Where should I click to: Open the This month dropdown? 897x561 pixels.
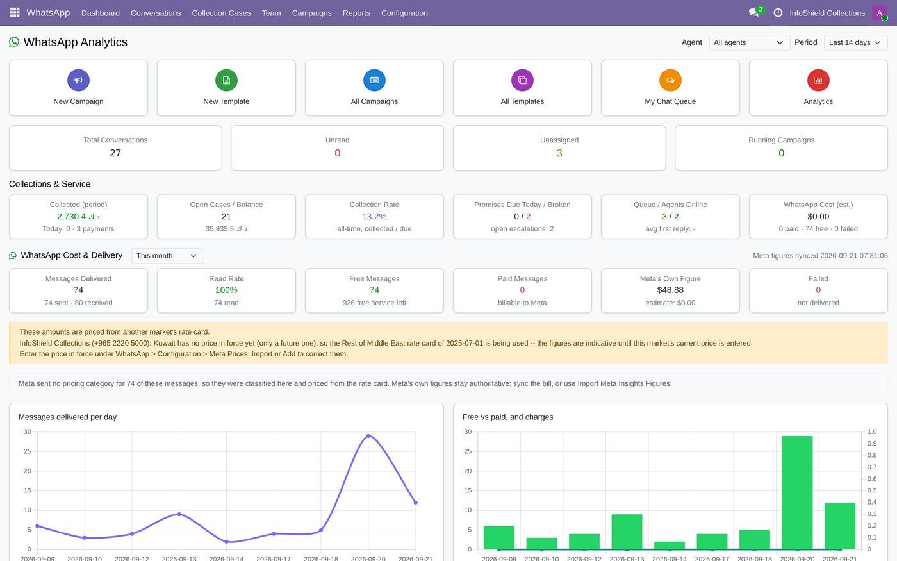coord(167,256)
